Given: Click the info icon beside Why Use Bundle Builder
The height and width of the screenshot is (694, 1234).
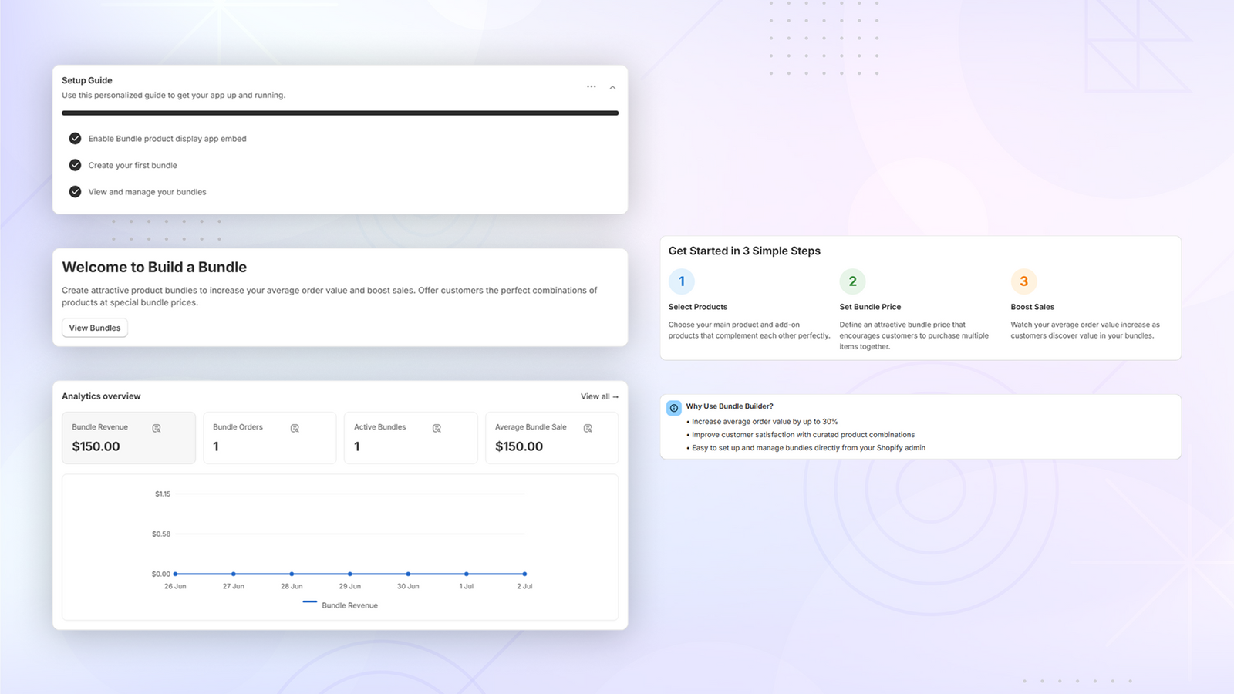Looking at the screenshot, I should click(674, 408).
